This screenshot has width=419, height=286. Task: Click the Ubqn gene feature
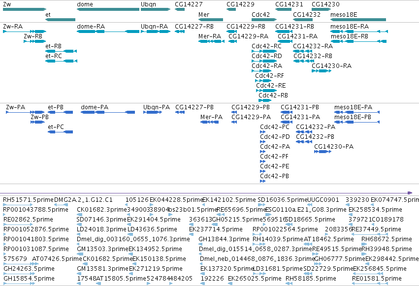pos(156,9)
